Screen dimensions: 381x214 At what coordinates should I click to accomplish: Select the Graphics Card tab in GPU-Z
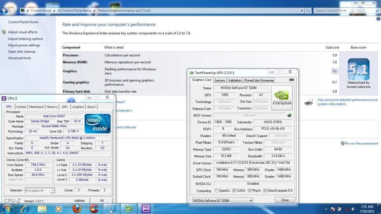coord(201,80)
